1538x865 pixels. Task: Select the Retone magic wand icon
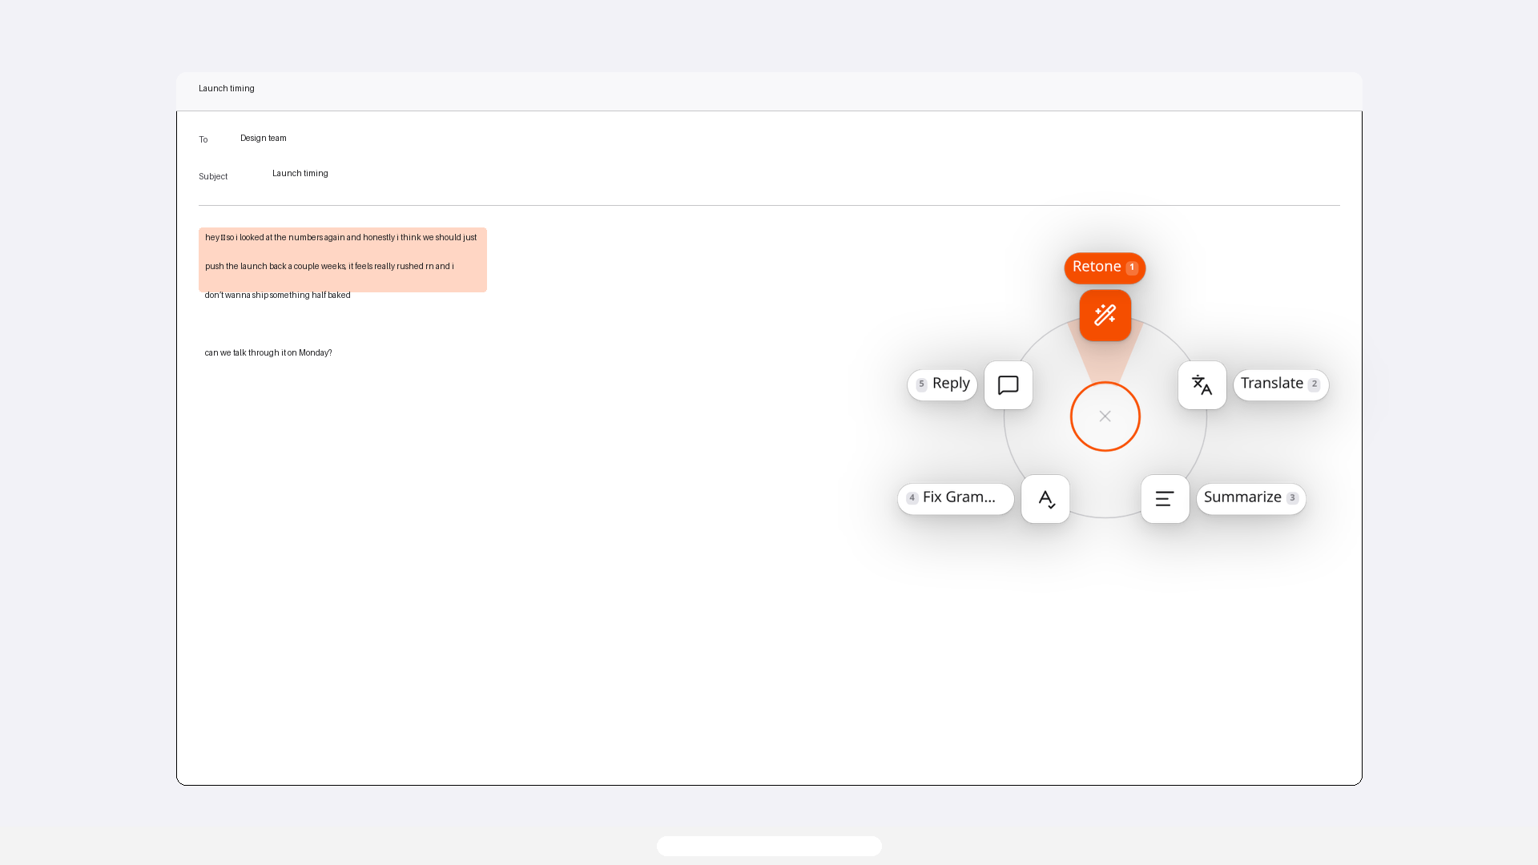tap(1105, 316)
